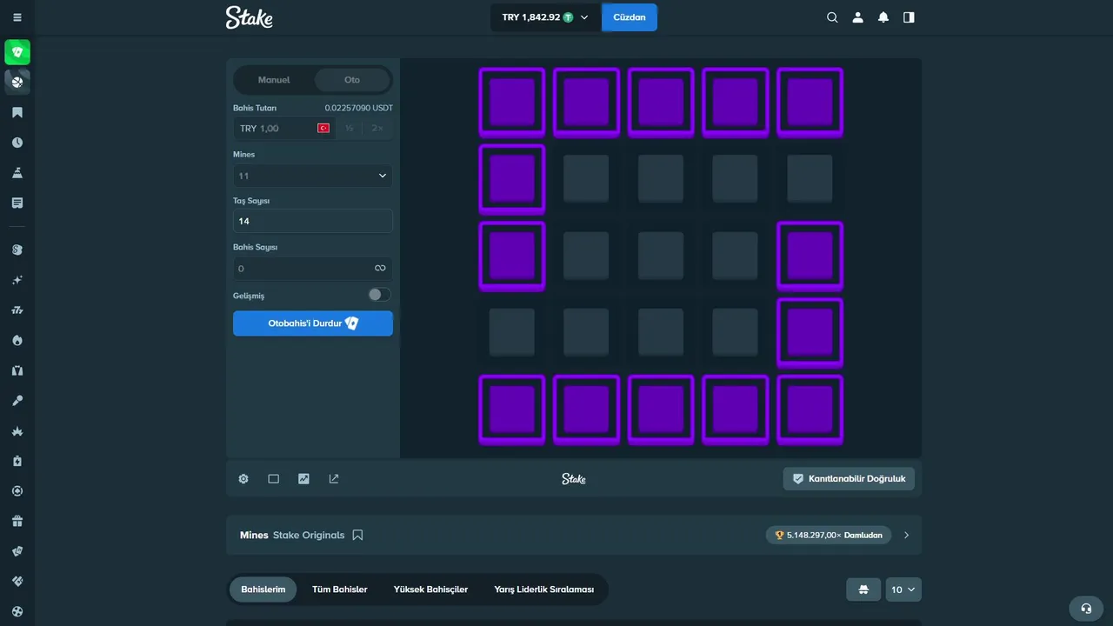The image size is (1113, 626).
Task: Click Otobahis'i Durdur button
Action: tap(313, 323)
